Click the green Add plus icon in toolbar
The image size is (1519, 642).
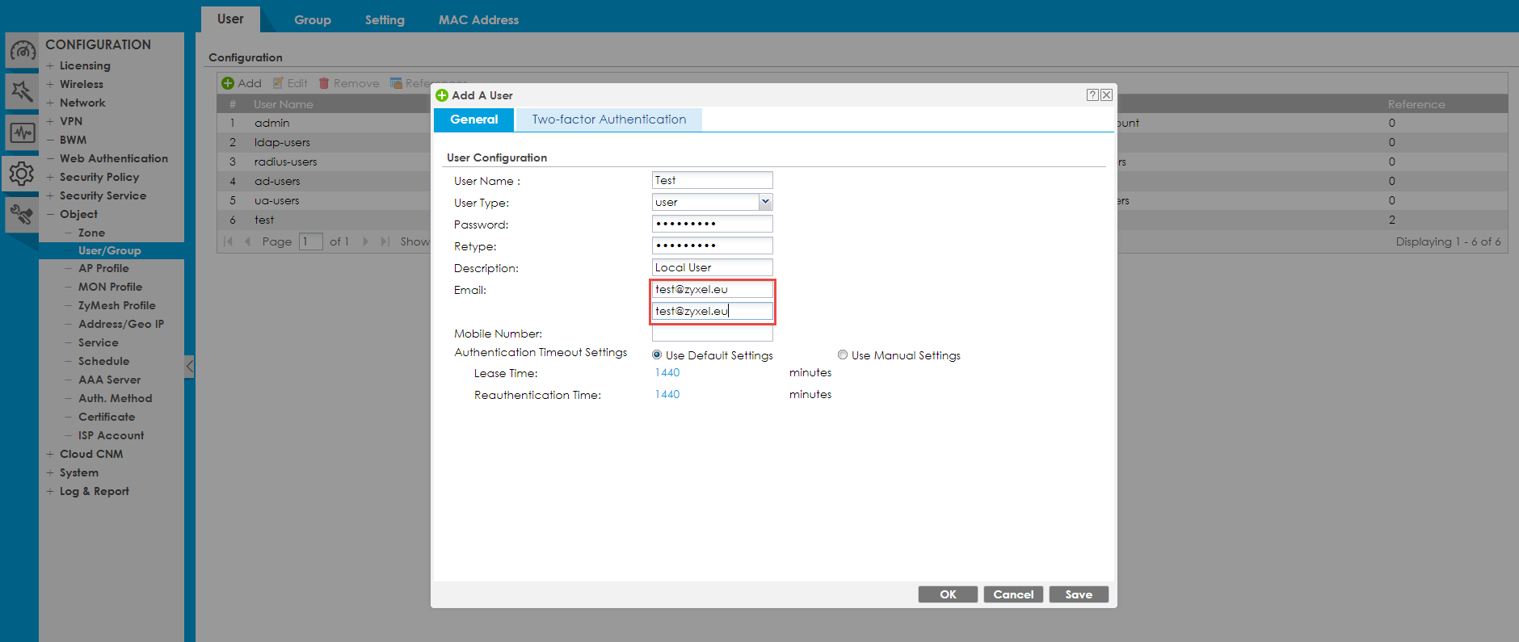229,83
